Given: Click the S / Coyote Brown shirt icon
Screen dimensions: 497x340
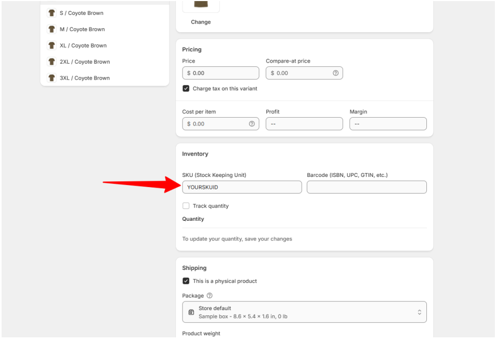Looking at the screenshot, I should 51,13.
